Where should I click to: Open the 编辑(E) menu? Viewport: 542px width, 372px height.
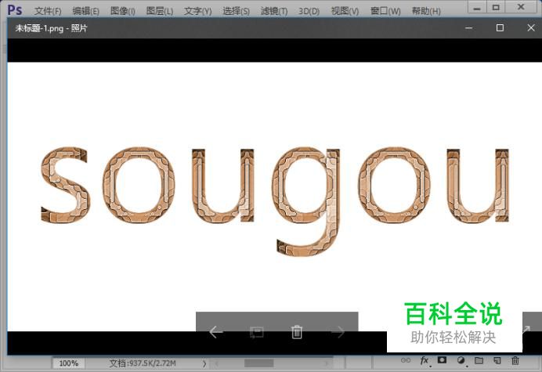[85, 11]
